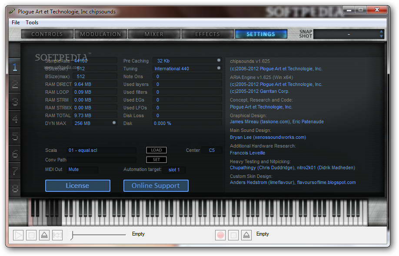399x256 pixels.
Task: Switch to the EFFECTS tab
Action: click(207, 34)
